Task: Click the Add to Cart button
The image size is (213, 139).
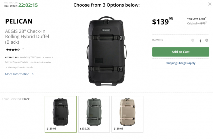Action: (180, 52)
